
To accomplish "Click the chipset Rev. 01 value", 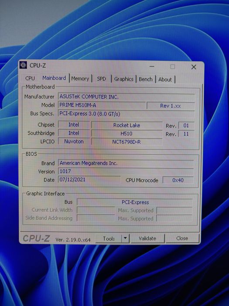I will click(186, 125).
